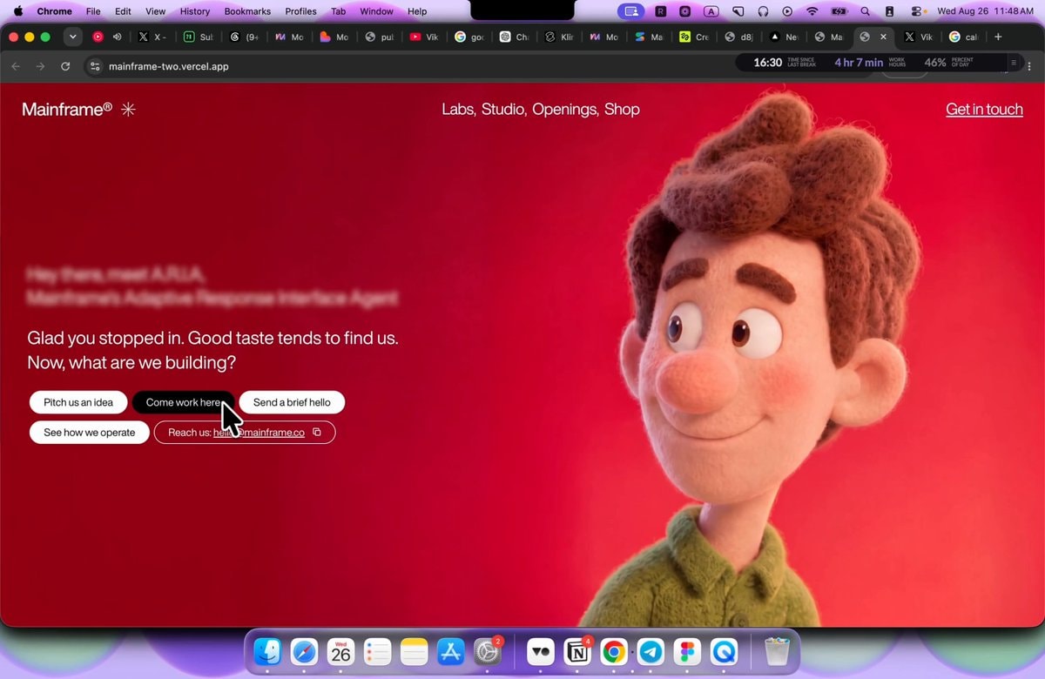Switch to the 'Cre' browser tab
Viewport: 1045px width, 679px height.
tap(695, 37)
